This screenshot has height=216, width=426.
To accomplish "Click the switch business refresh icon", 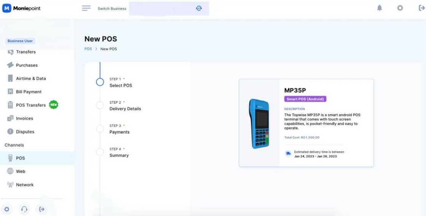I will tap(199, 8).
